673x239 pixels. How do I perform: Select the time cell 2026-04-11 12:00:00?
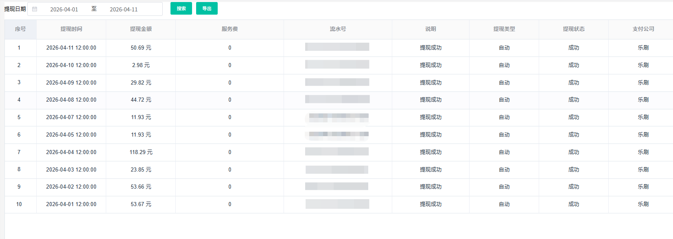[71, 48]
